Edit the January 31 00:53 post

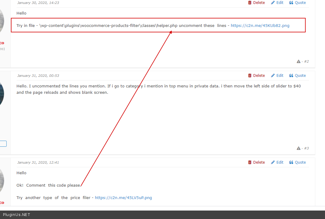[277, 76]
